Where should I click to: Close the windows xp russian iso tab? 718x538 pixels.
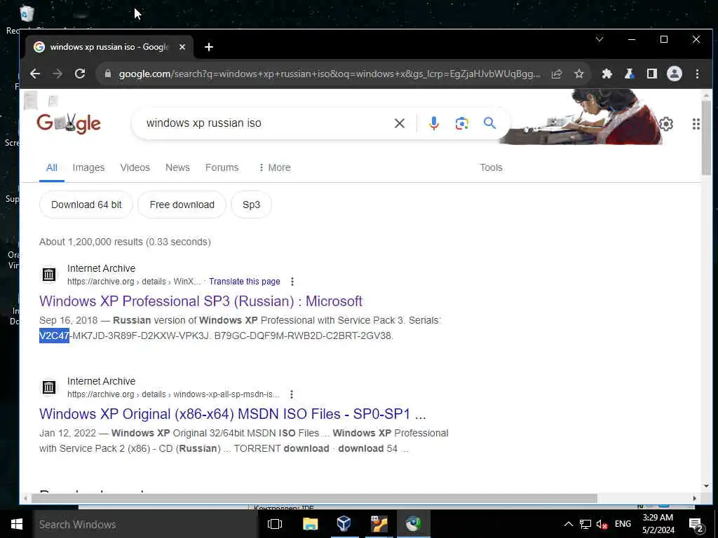182,47
